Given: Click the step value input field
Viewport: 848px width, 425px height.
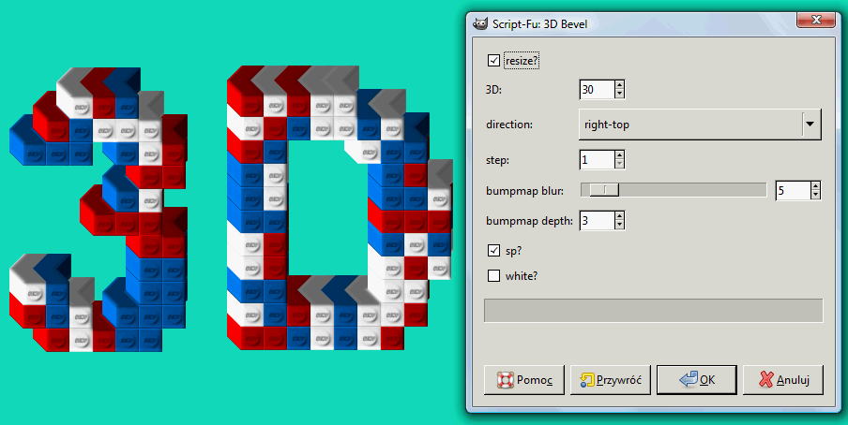Looking at the screenshot, I should [x=597, y=160].
